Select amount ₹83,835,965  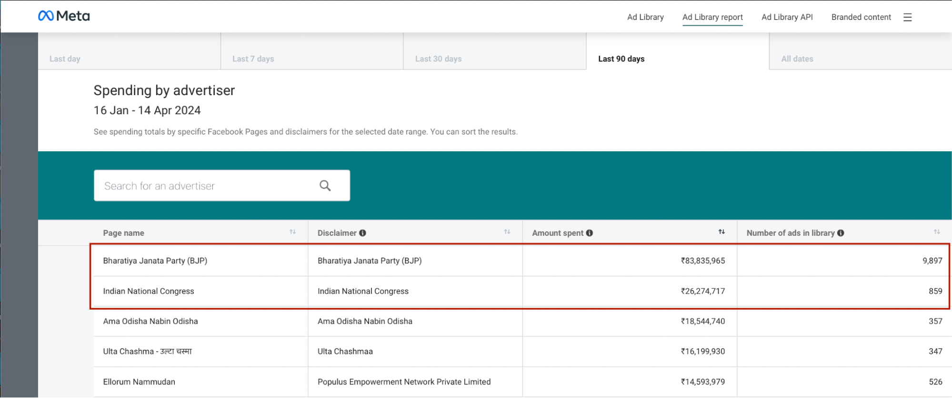pos(703,261)
